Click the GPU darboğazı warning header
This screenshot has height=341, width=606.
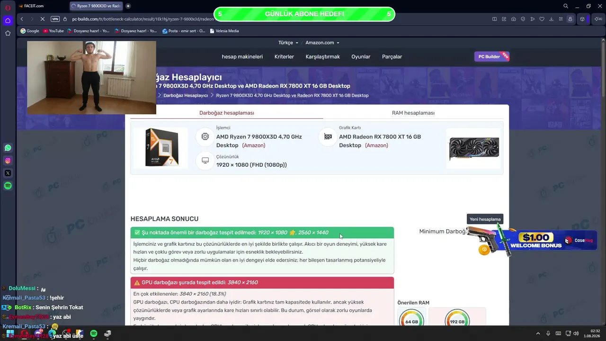tap(262, 283)
